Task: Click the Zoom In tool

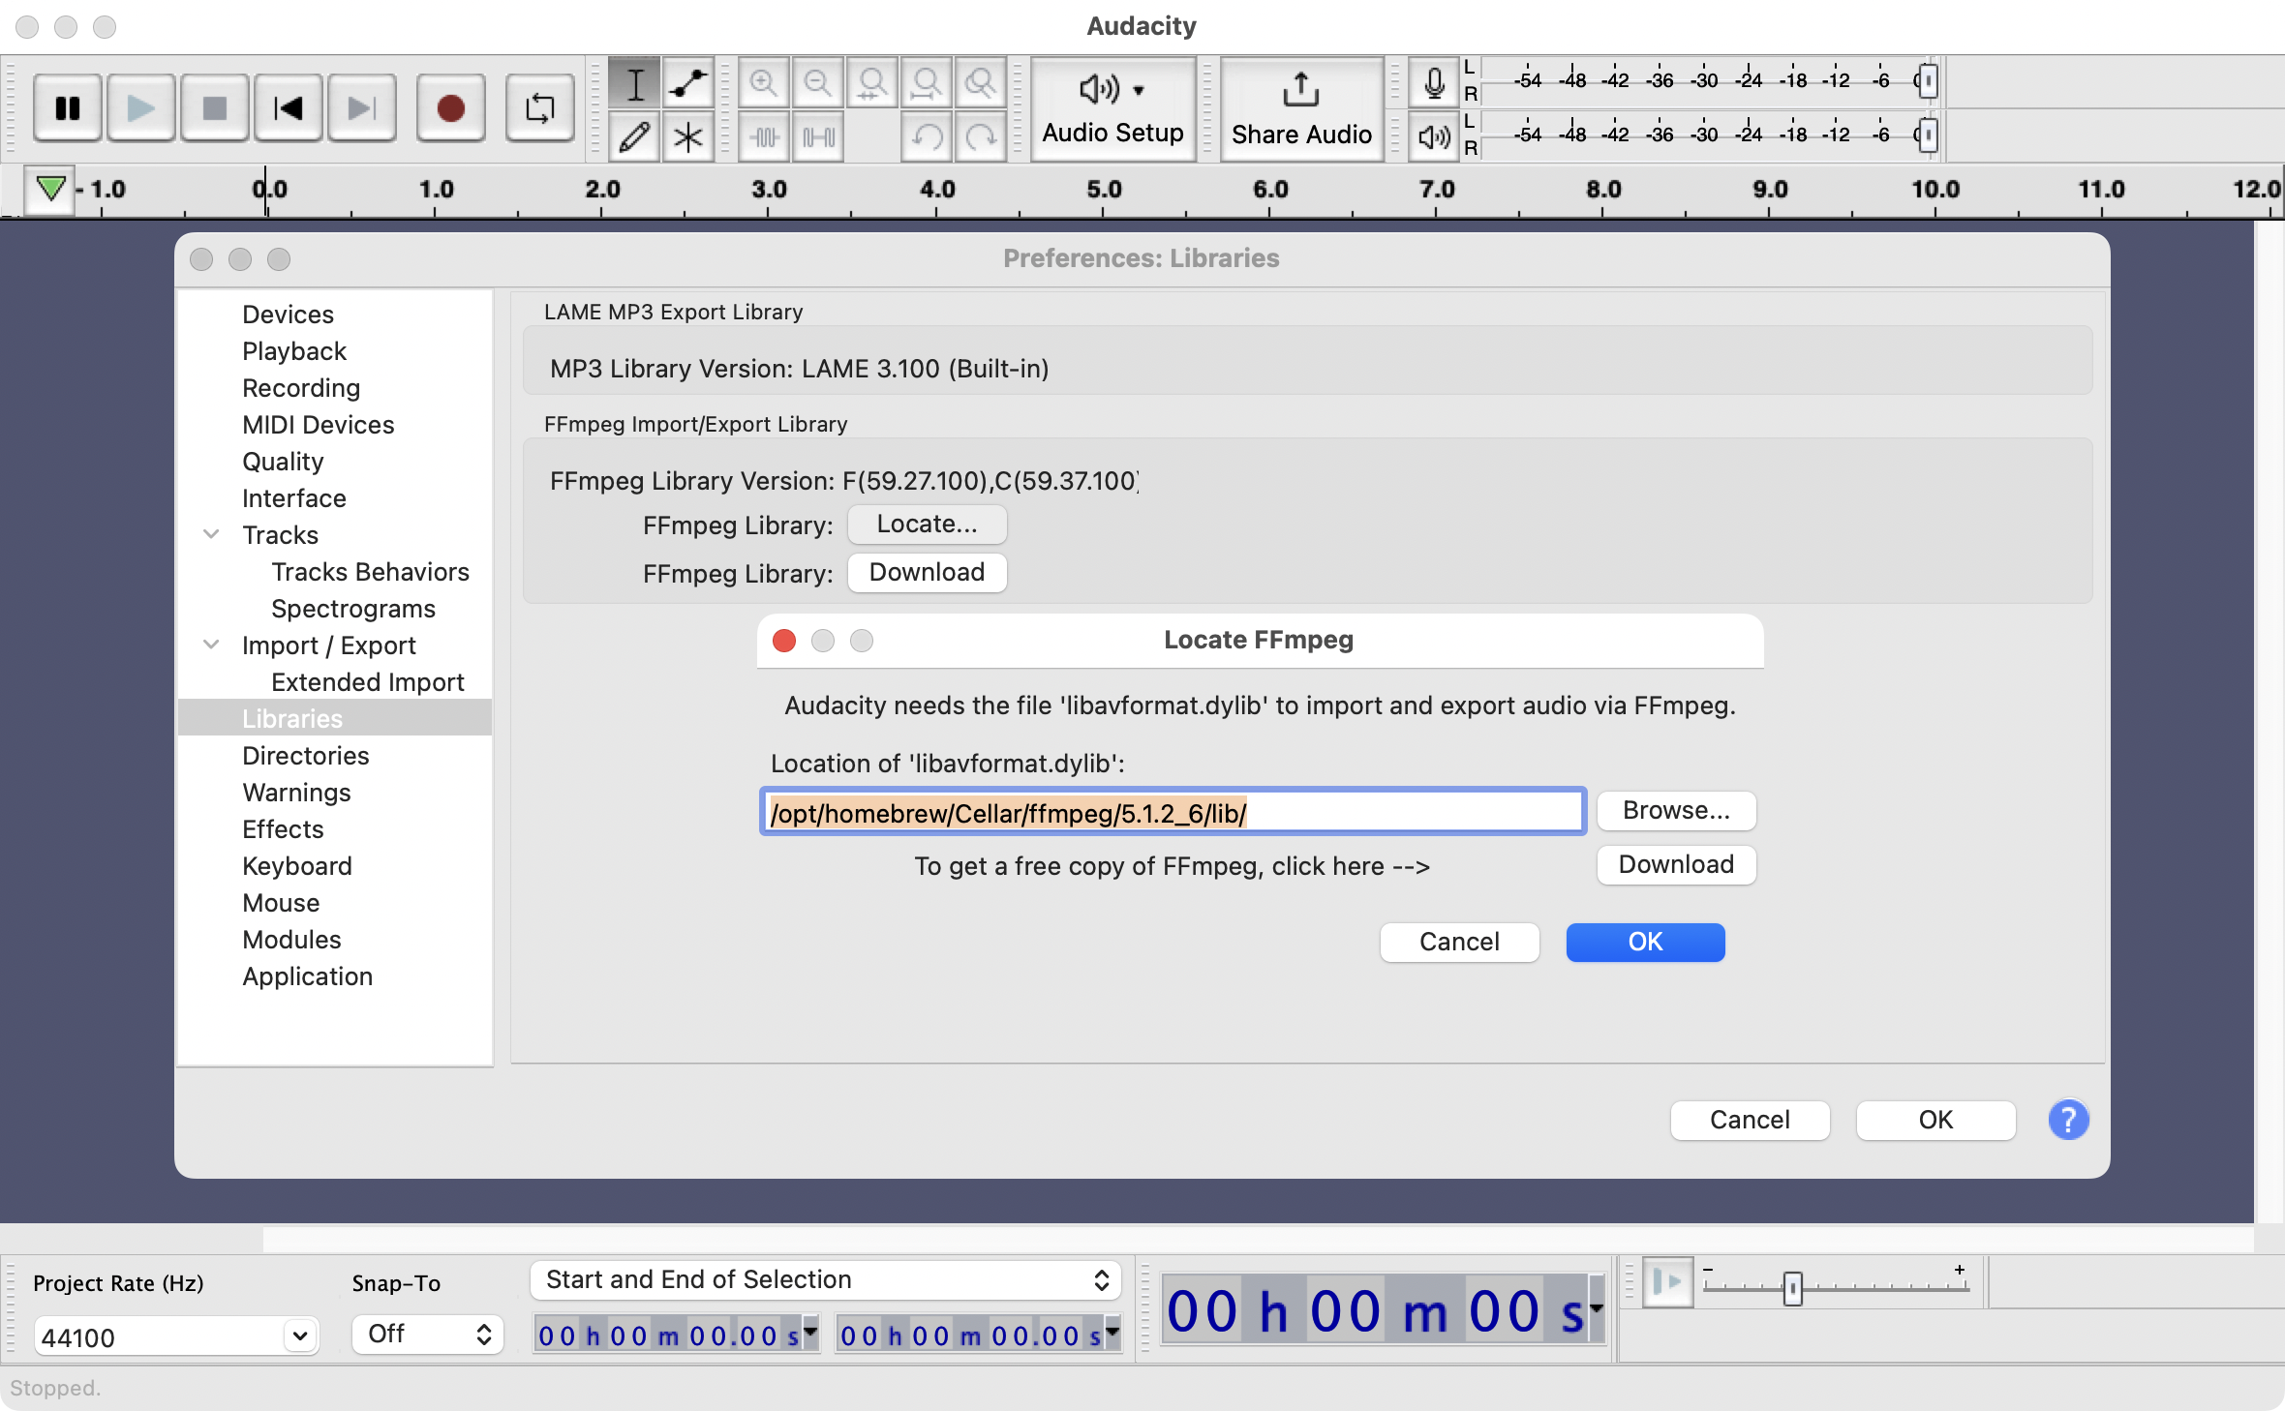Action: [x=763, y=83]
